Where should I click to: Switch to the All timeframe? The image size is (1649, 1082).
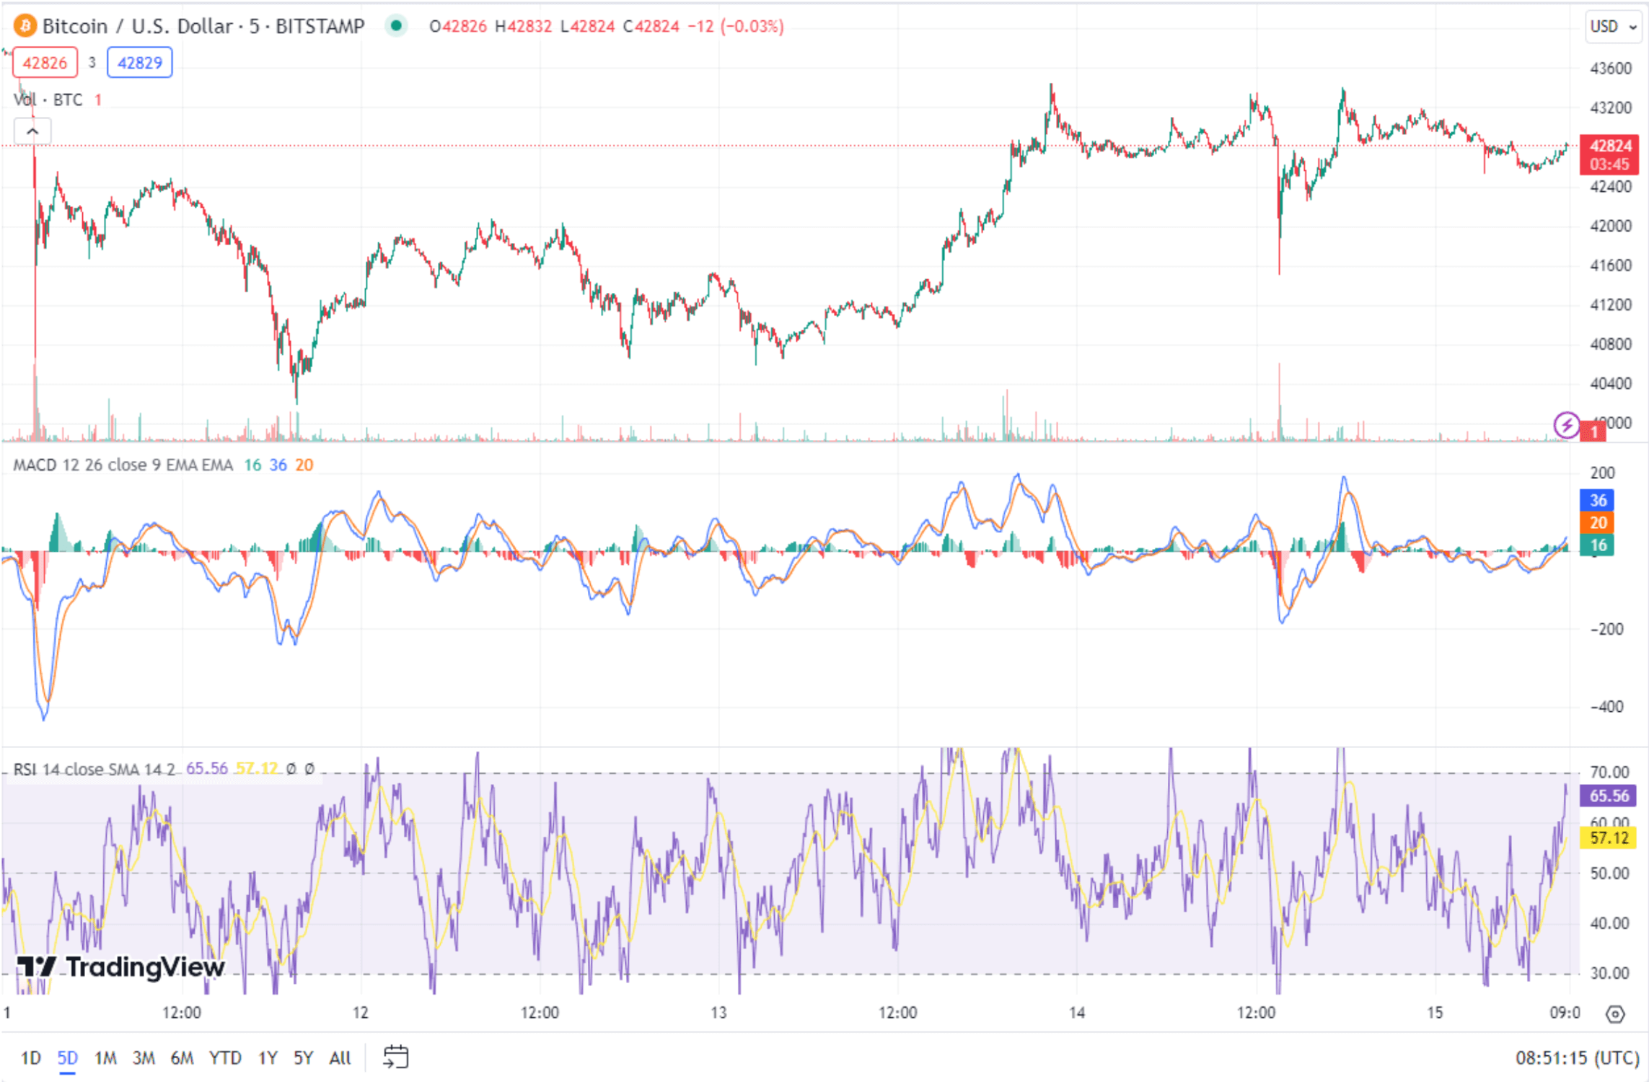(339, 1057)
